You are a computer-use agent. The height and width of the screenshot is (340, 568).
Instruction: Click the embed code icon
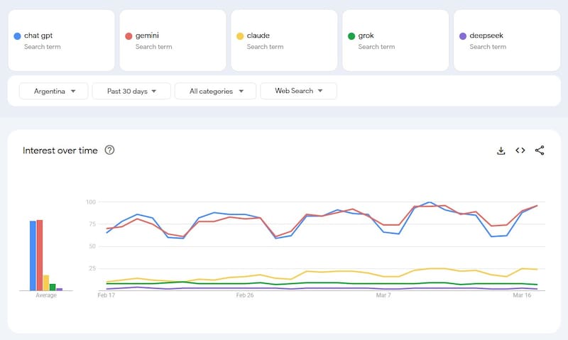[x=520, y=150]
